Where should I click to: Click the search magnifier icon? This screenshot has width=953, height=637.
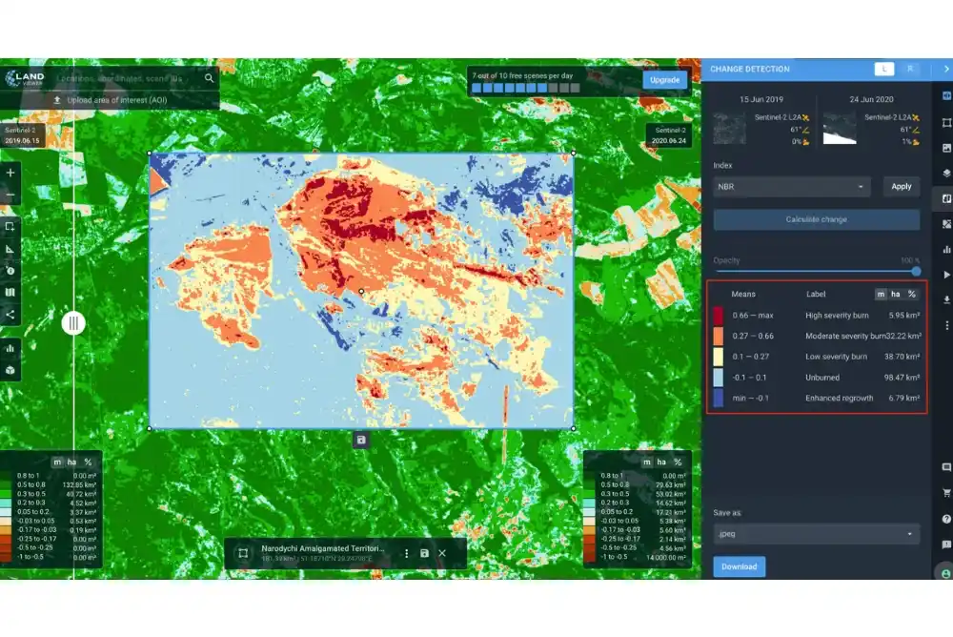(210, 78)
